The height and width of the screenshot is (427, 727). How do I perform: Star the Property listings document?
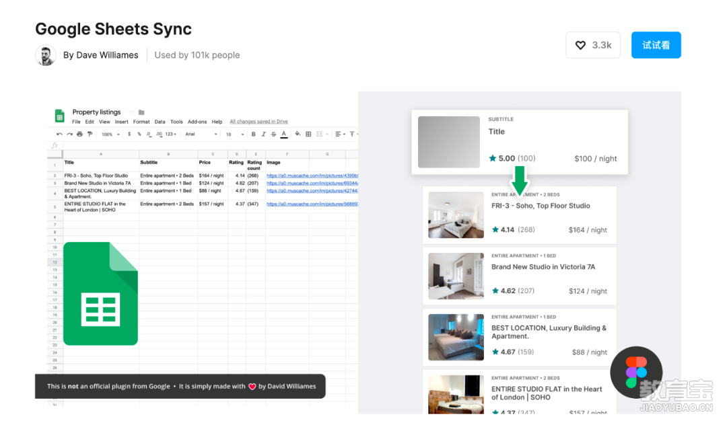tap(131, 112)
